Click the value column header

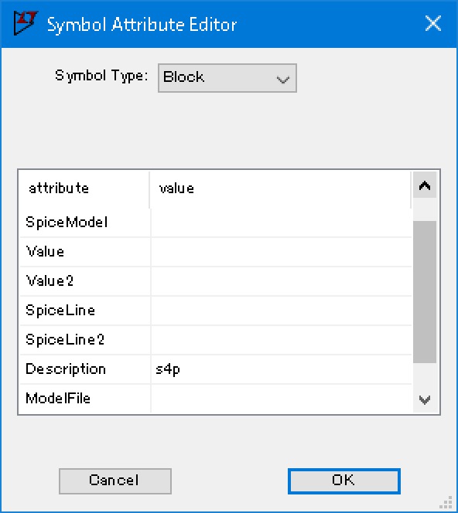pyautogui.click(x=280, y=189)
